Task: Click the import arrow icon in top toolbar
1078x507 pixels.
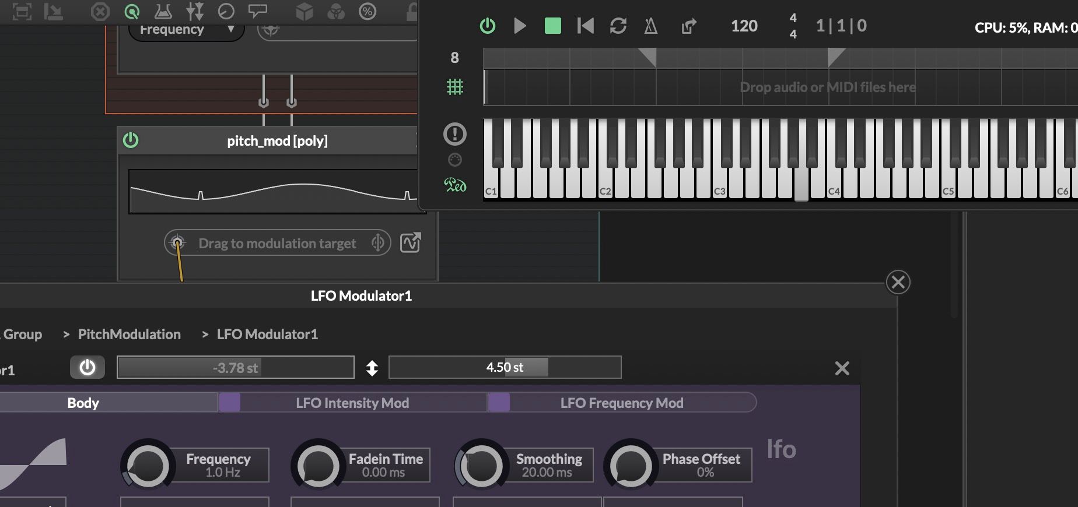Action: tap(54, 12)
